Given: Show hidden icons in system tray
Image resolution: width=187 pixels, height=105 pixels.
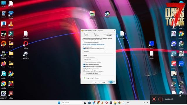Looking at the screenshot, I should pos(144,103).
